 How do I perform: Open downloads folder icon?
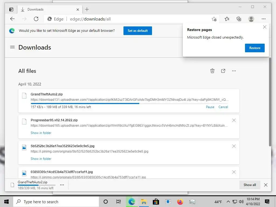(x=223, y=71)
